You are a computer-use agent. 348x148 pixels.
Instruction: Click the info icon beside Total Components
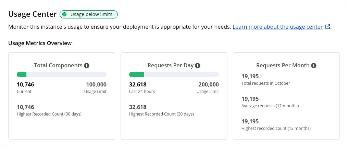point(87,65)
